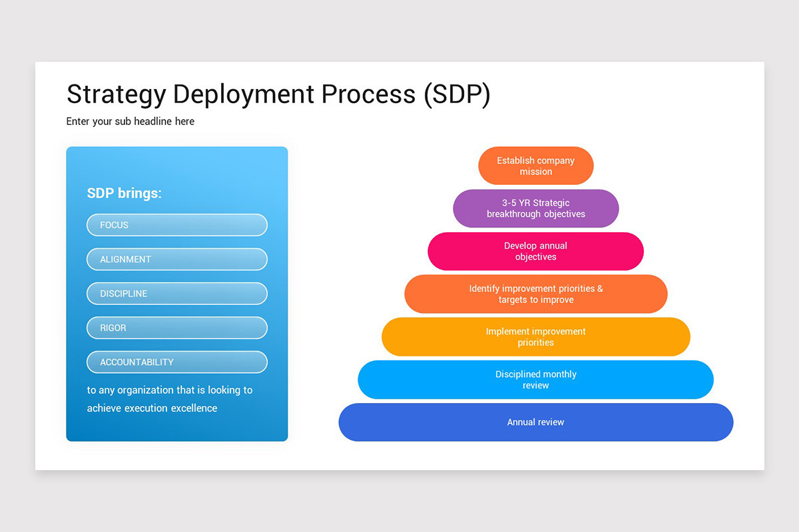
Task: Select 'Identify improvement priorities & targets' block
Action: click(x=535, y=294)
